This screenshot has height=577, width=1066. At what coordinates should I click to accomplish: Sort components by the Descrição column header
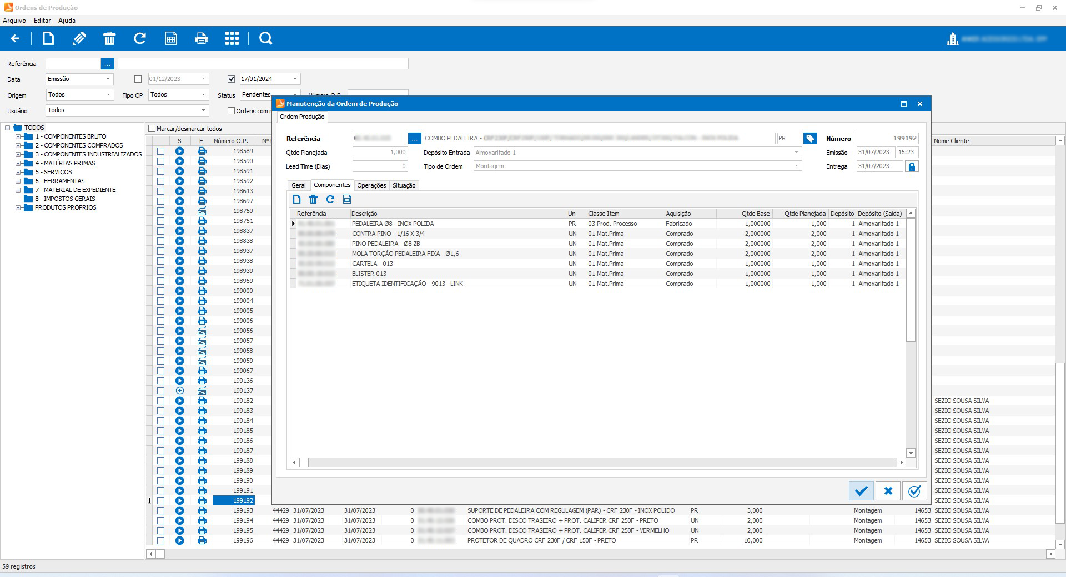coord(457,214)
